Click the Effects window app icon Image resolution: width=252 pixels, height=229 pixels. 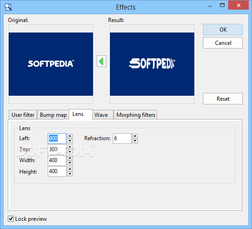[x=8, y=7]
